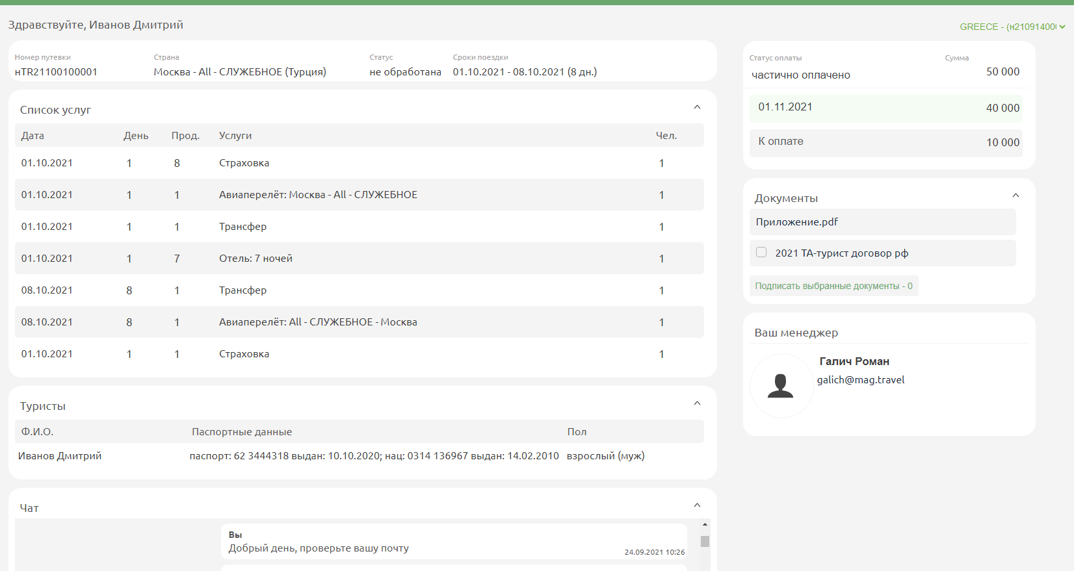This screenshot has width=1074, height=571.
Task: Click the Пол column header
Action: (x=577, y=432)
